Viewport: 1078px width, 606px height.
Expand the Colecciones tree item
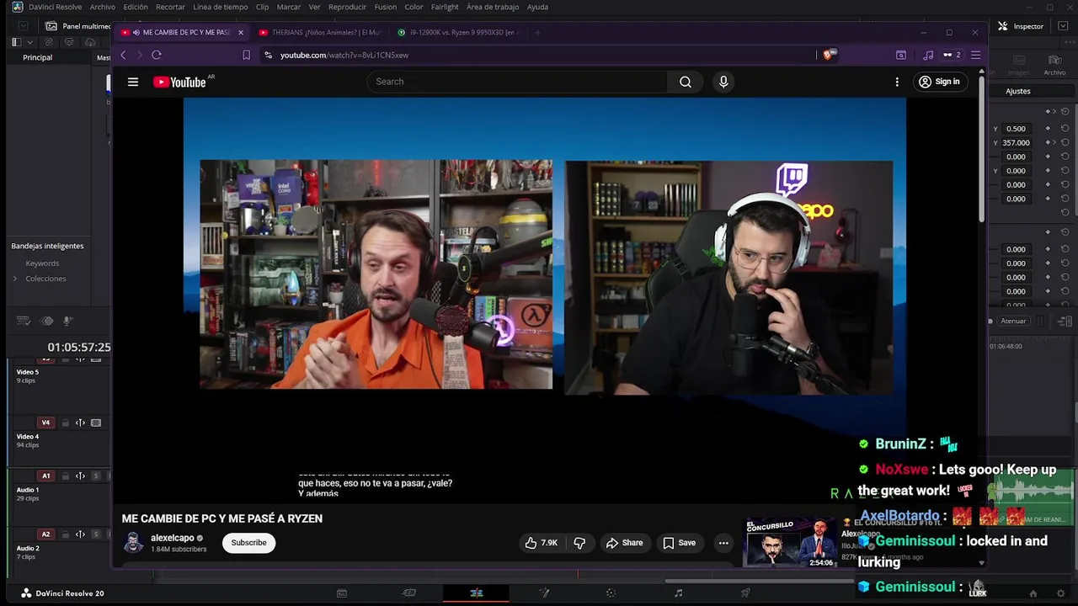(x=14, y=279)
